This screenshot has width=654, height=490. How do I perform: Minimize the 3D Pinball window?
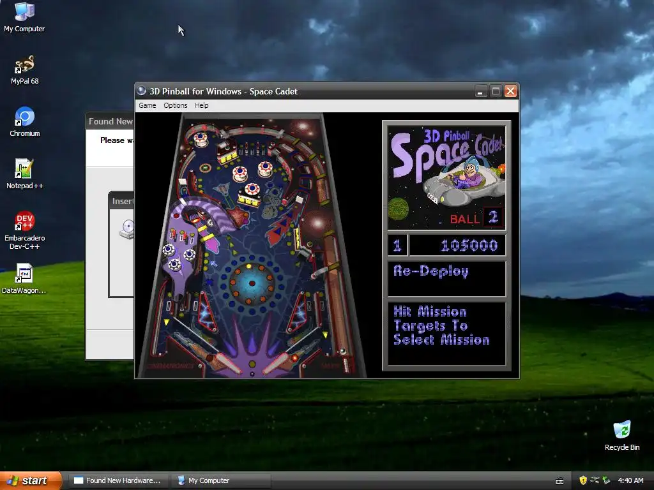(x=480, y=91)
